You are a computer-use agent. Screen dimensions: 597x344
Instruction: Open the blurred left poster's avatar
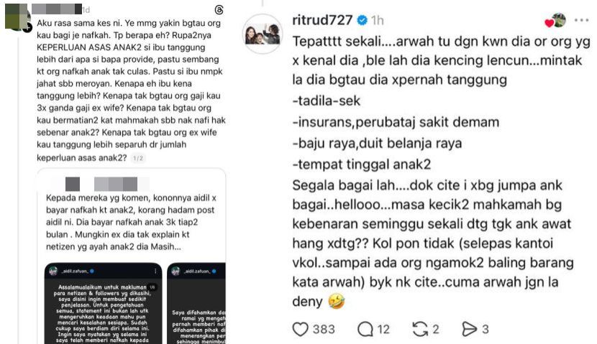17,17
